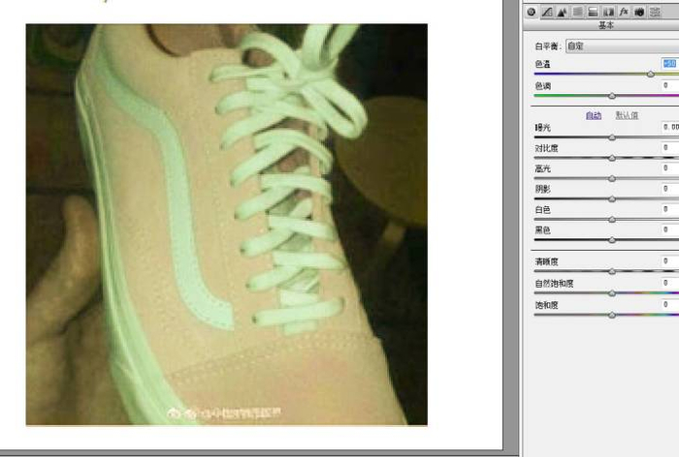Click the 自动 auto link
The image size is (679, 457).
pos(594,115)
